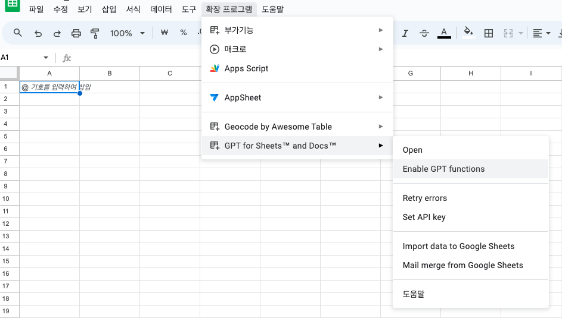This screenshot has height=318, width=562.
Task: Click Open in GPT submenu
Action: (x=471, y=150)
